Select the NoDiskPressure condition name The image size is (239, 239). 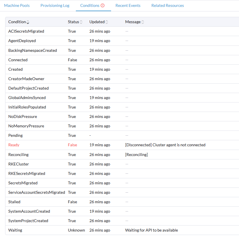(23, 116)
